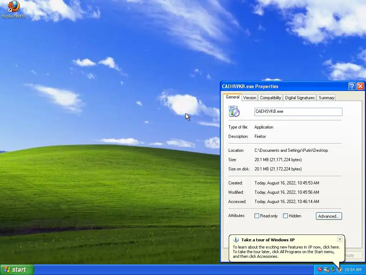The height and width of the screenshot is (275, 366).
Task: Click the Security Center red shield tray icon
Action: click(320, 270)
